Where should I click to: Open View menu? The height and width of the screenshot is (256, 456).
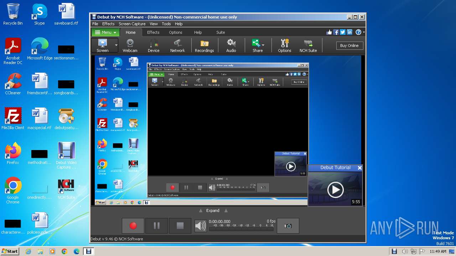point(154,24)
